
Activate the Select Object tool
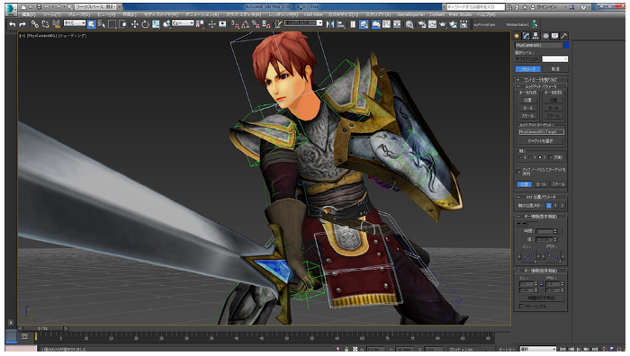pyautogui.click(x=91, y=24)
